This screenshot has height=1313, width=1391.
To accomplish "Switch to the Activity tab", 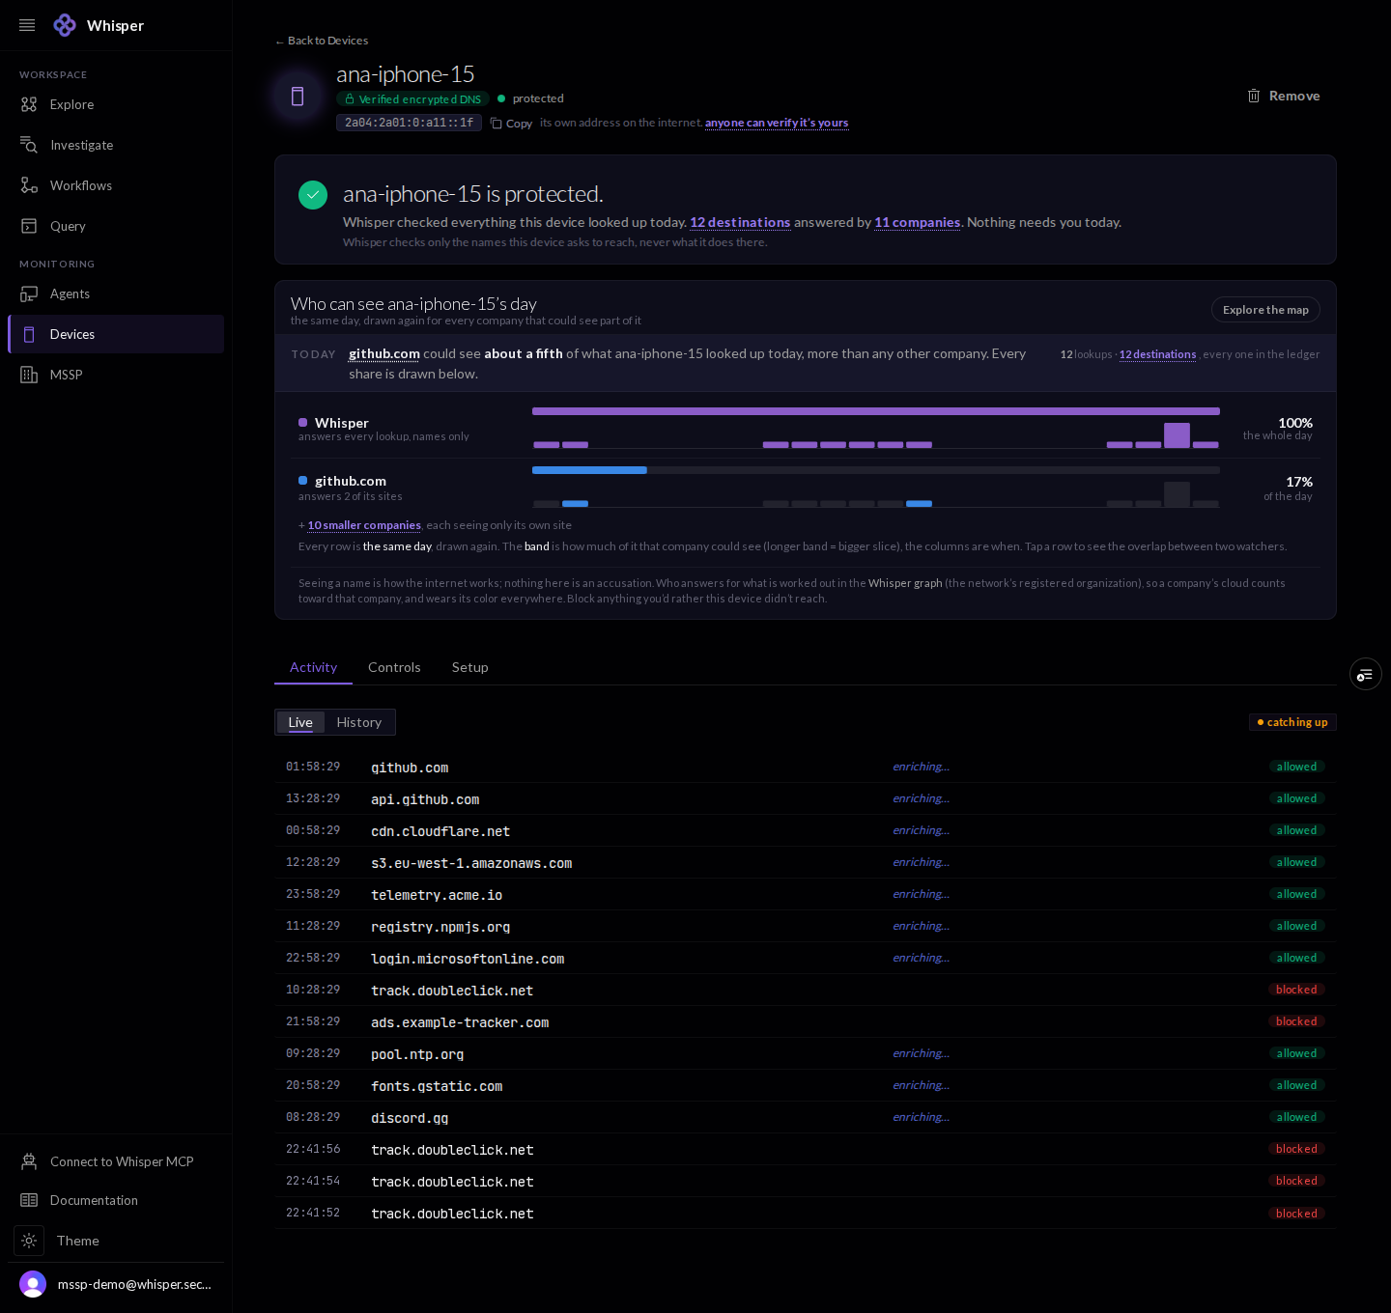I will pos(313,667).
